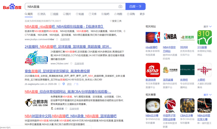Switch to the 贴吧 tab
The image size is (217, 129).
pyautogui.click(x=105, y=14)
